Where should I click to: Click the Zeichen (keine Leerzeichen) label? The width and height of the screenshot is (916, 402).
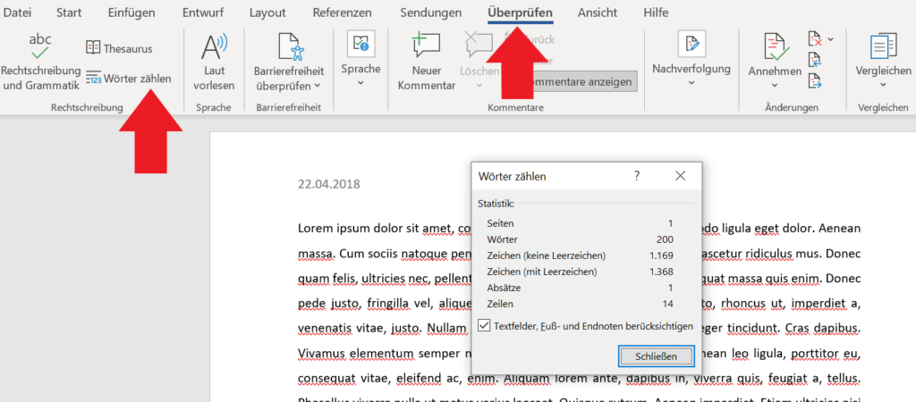(547, 255)
